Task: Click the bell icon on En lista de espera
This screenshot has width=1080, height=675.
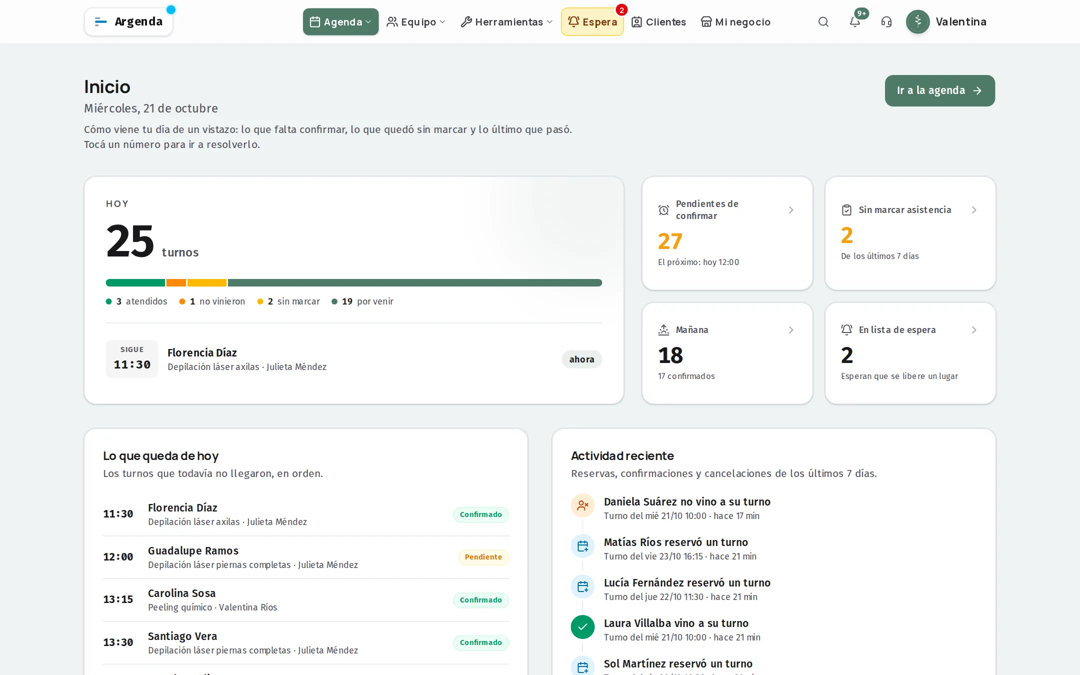Action: coord(846,330)
